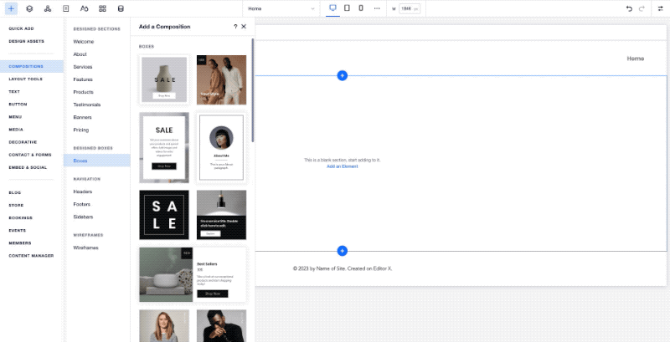Select Design Assets category
The height and width of the screenshot is (342, 670).
click(27, 41)
